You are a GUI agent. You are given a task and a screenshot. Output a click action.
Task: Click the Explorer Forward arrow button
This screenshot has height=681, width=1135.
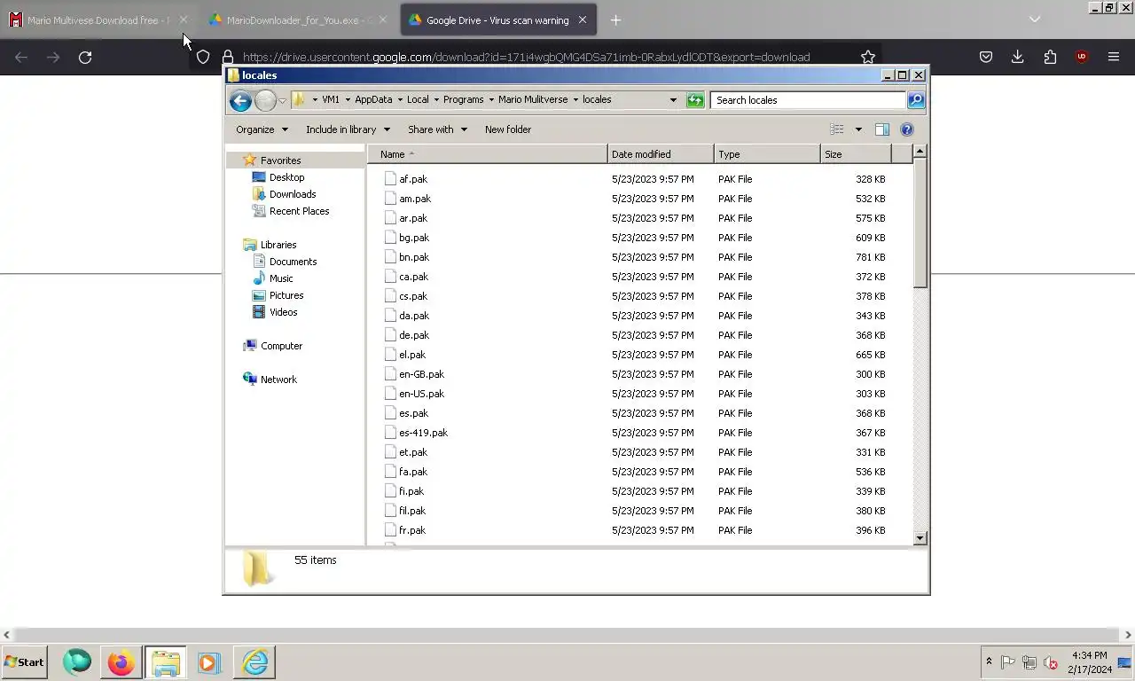[x=264, y=100]
